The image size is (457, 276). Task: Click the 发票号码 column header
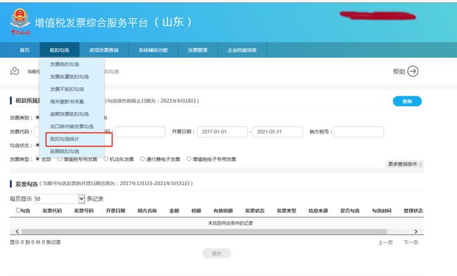(x=84, y=211)
